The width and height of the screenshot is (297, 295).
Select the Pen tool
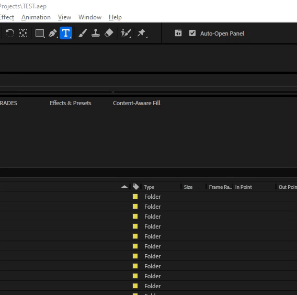tap(53, 33)
